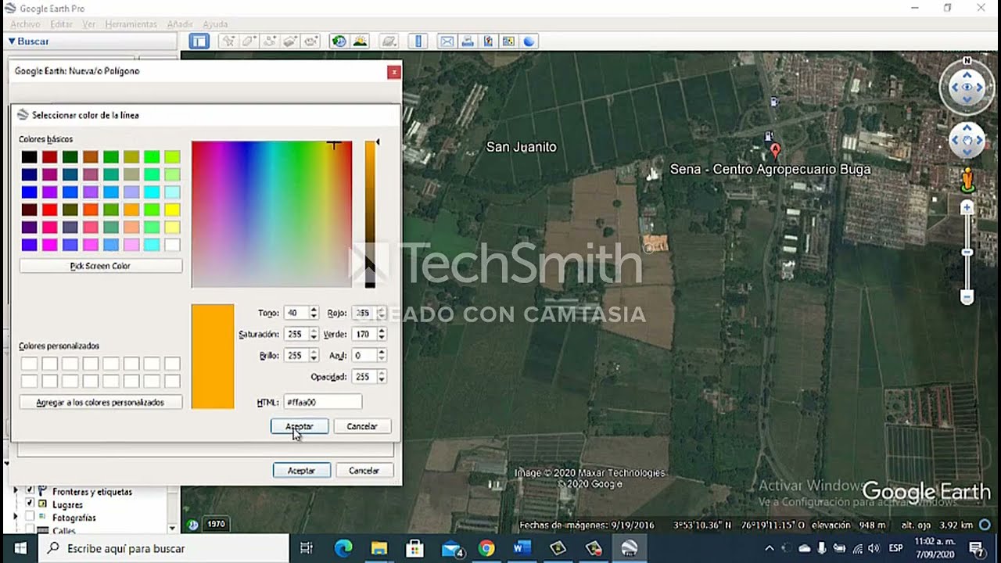Decrease Saturación value with down arrow

coord(314,337)
